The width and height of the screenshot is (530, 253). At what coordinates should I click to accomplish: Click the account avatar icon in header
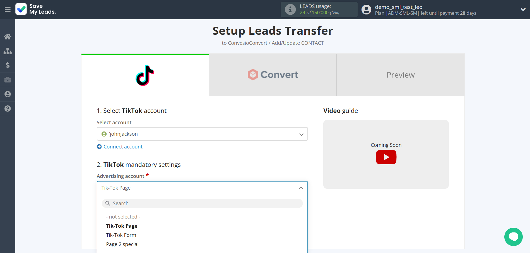pos(366,9)
